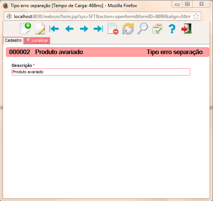213x201 pixels.
Task: Jump to the last record arrow
Action: [98, 29]
